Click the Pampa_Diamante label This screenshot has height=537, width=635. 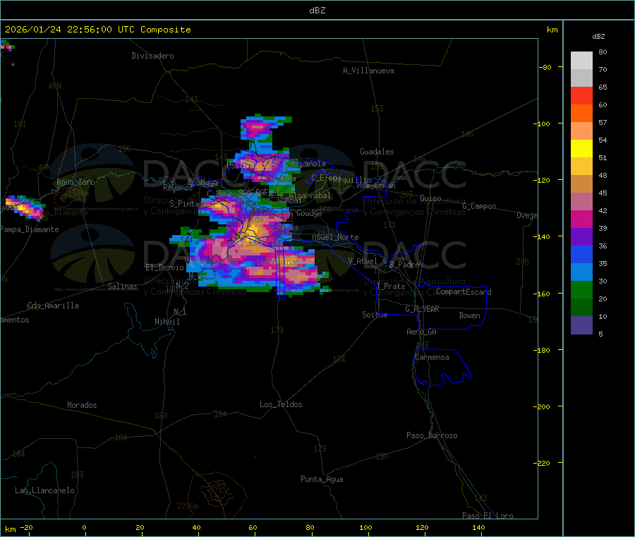pyautogui.click(x=29, y=229)
